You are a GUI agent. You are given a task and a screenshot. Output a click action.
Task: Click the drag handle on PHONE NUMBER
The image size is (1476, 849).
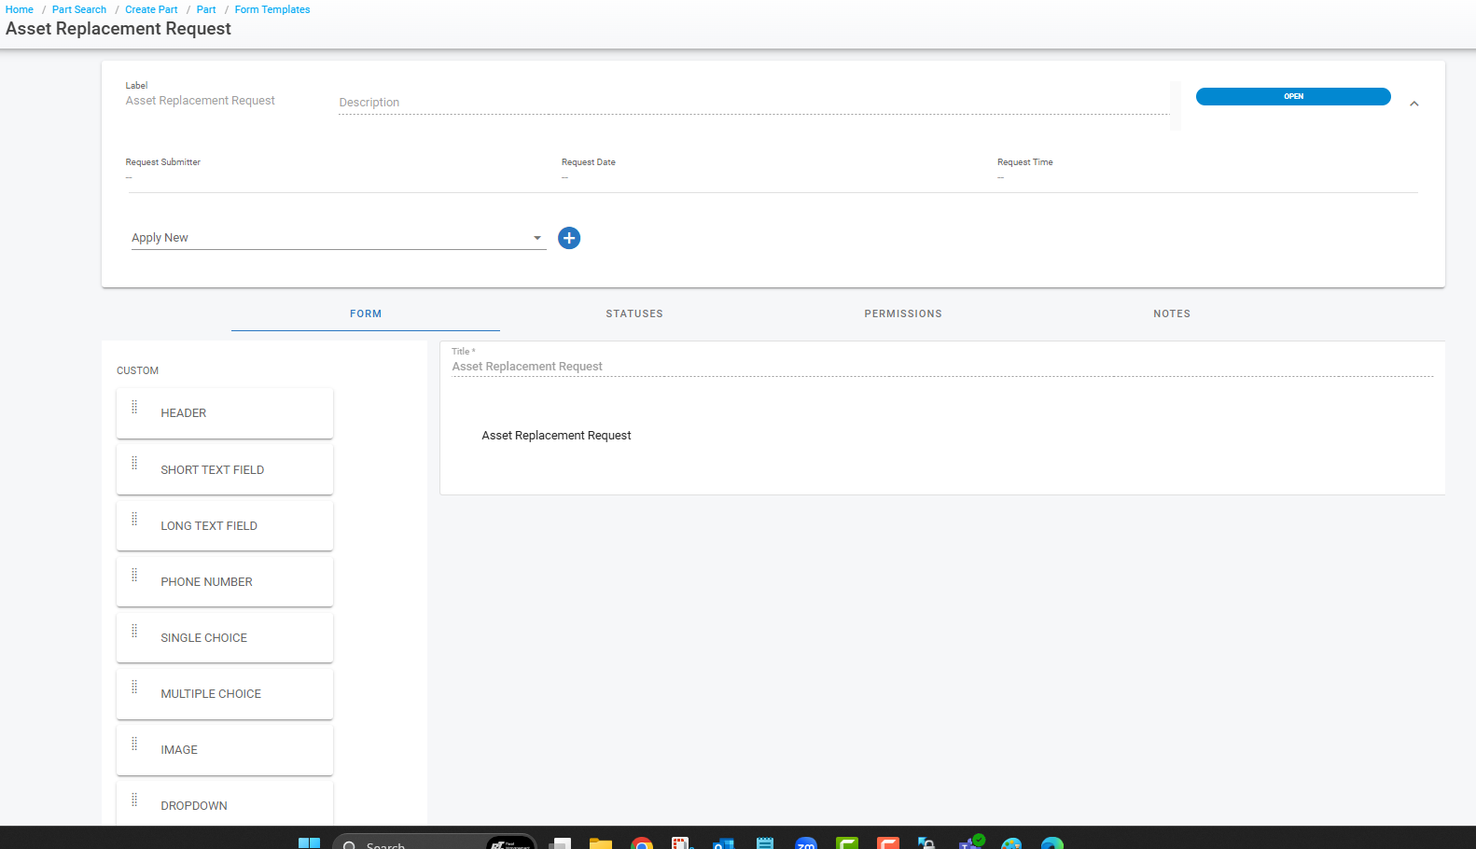(134, 575)
